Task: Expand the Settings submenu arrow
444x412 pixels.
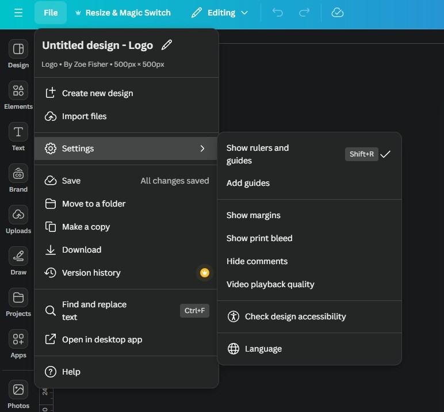Action: pyautogui.click(x=202, y=148)
